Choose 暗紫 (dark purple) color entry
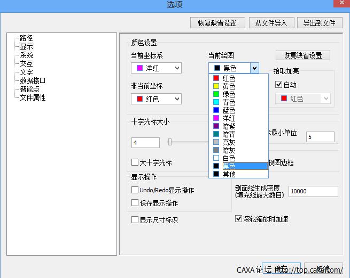350x278 pixels. [x=229, y=126]
